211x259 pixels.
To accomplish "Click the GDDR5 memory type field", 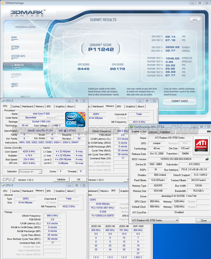I will tap(158, 186).
